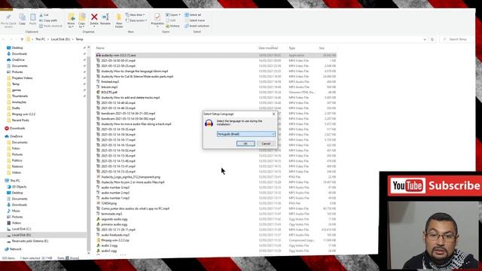Screen dimensions: 482x271
Task: Open Projetos Videos in the navigation pane
Action: pyautogui.click(x=22, y=78)
